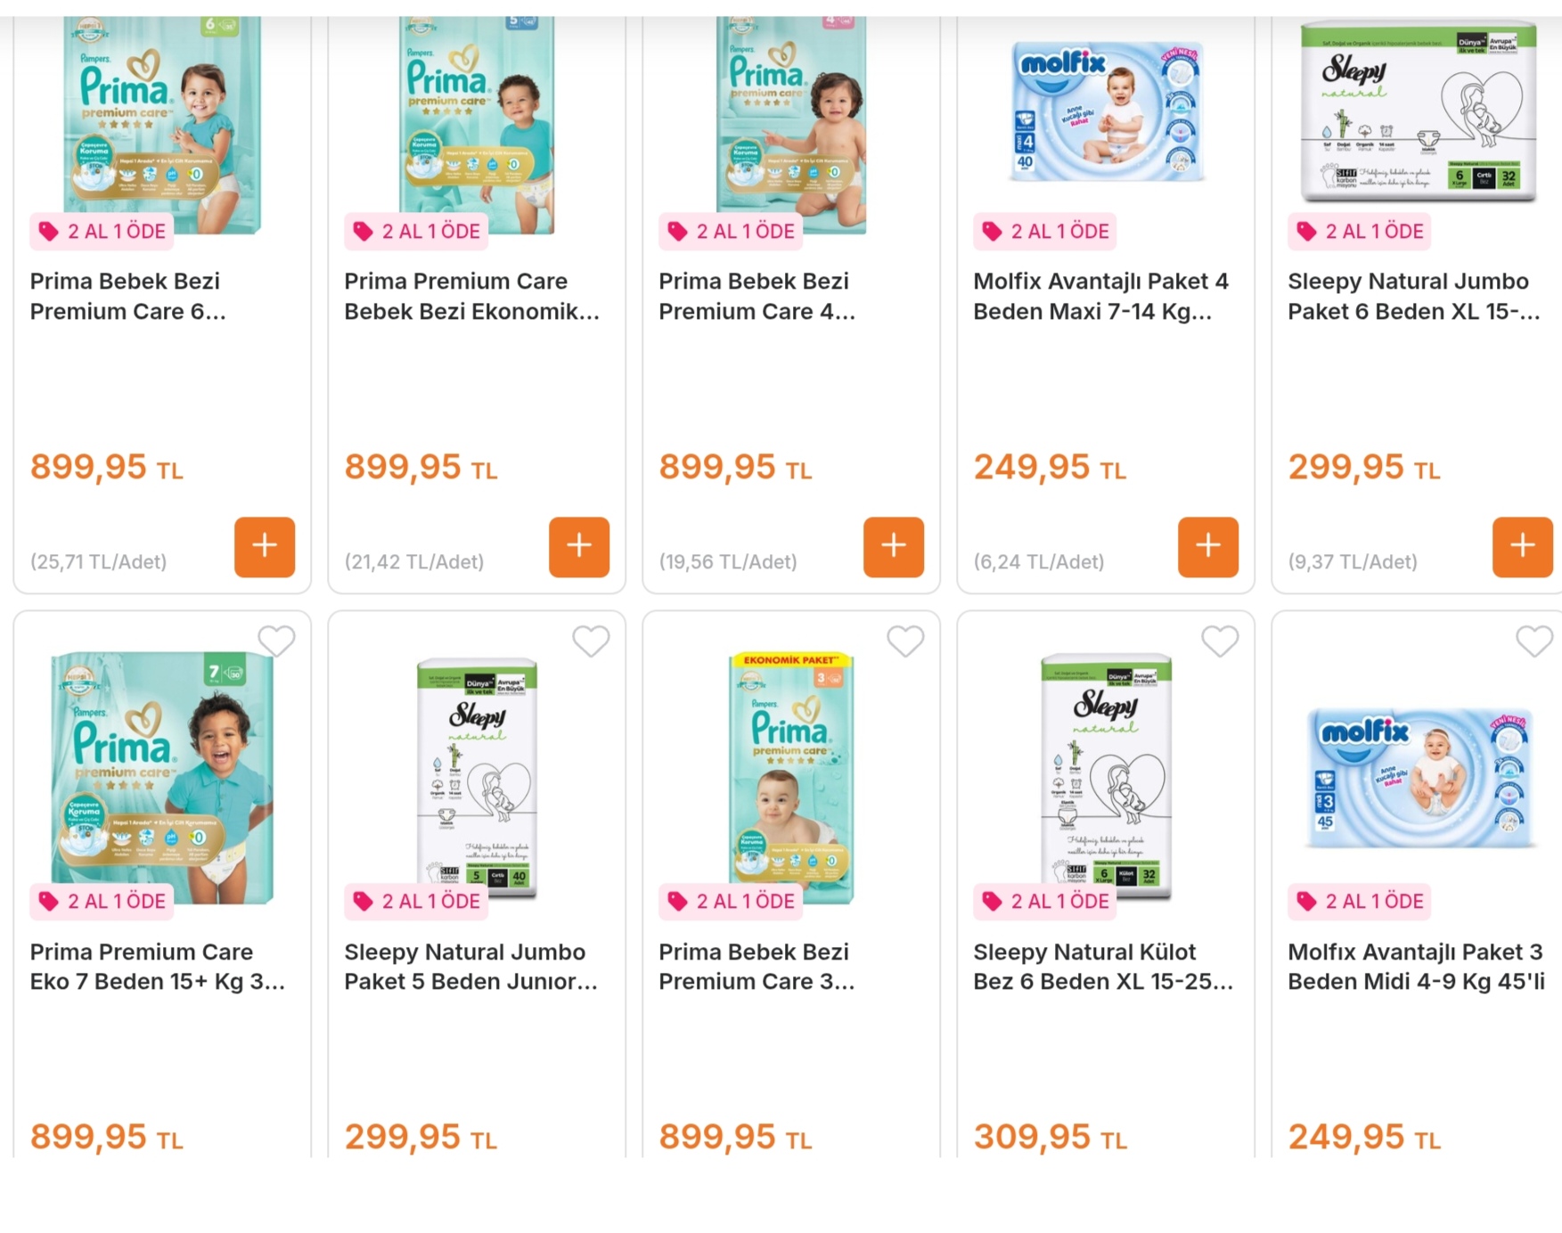Viewport: 1562px width, 1233px height.
Task: Toggle favorite heart on Prima Premium Care 3
Action: point(905,641)
